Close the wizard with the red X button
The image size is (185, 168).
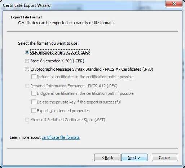click(174, 4)
